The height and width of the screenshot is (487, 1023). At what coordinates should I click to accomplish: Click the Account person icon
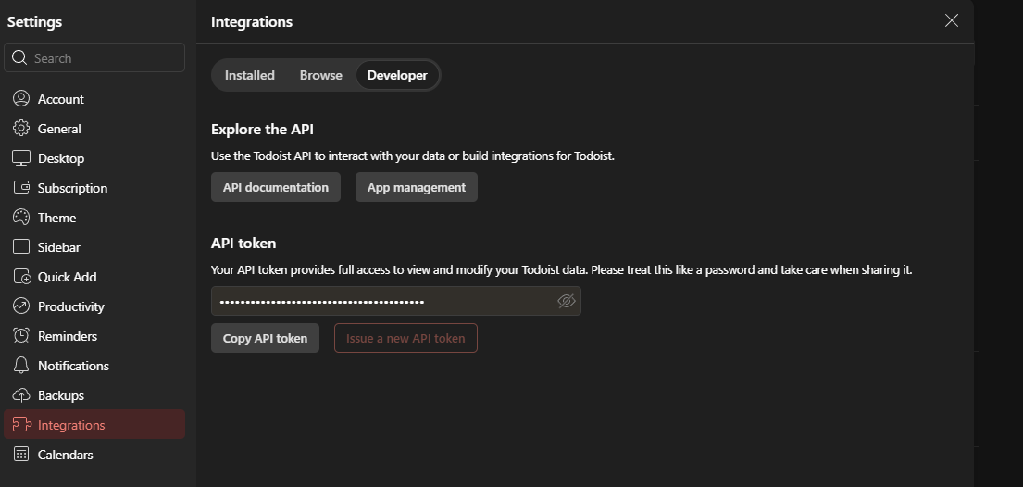21,98
